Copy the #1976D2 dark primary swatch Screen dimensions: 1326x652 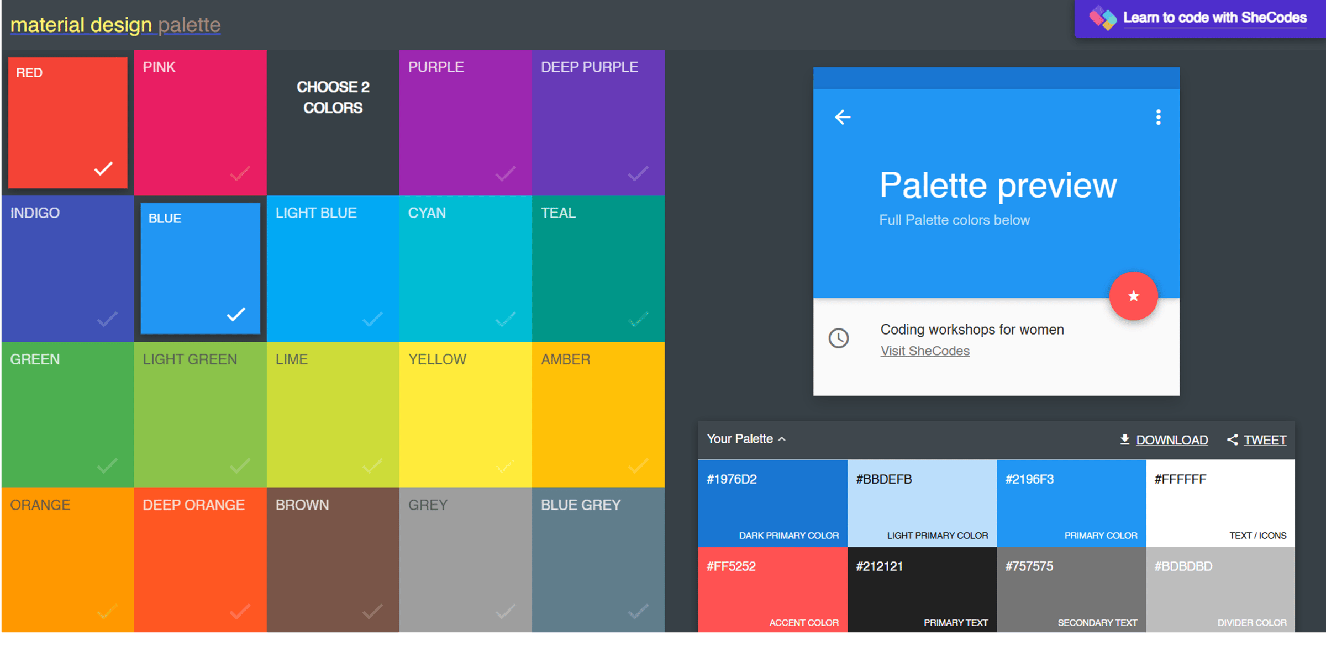(x=772, y=503)
